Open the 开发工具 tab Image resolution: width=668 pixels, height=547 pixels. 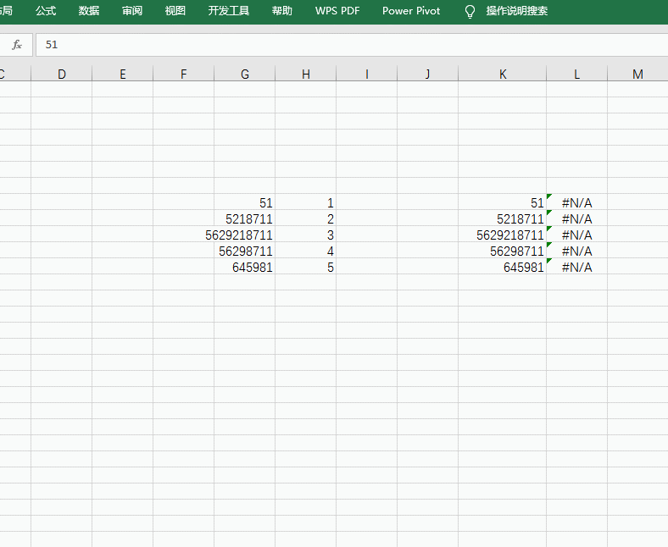coord(228,11)
